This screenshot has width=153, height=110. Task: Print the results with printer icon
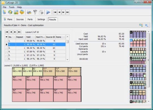(29, 12)
